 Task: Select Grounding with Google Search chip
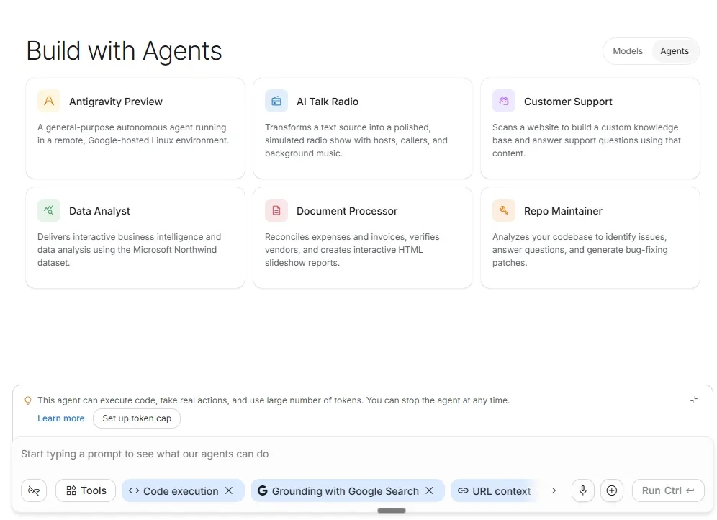347,490
